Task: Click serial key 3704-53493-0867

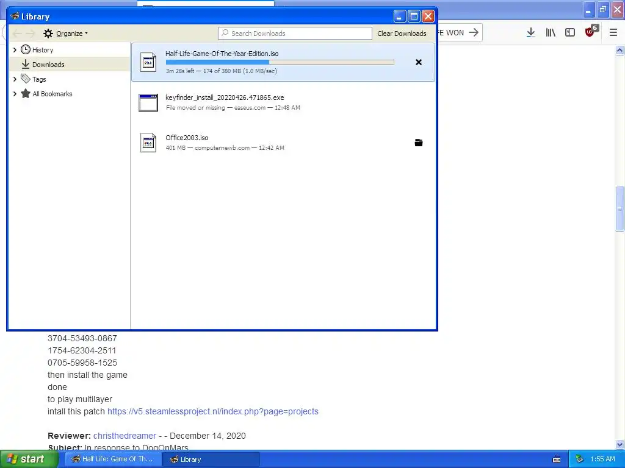Action: pos(82,338)
